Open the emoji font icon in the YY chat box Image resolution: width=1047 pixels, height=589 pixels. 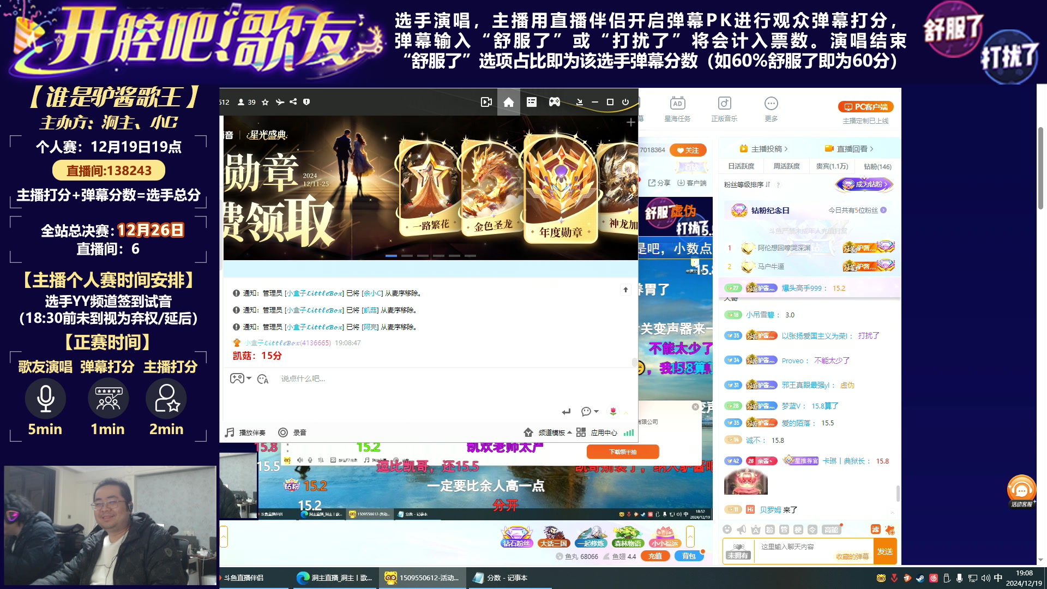coord(263,379)
